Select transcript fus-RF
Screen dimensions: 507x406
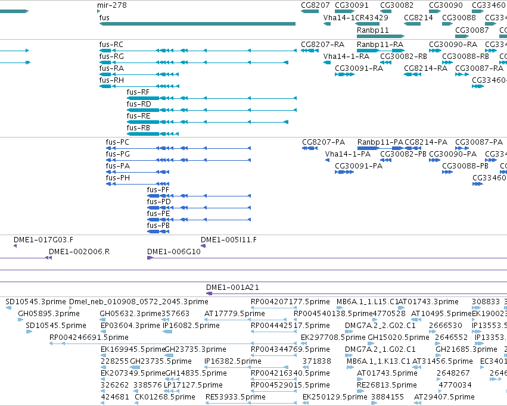click(x=211, y=98)
